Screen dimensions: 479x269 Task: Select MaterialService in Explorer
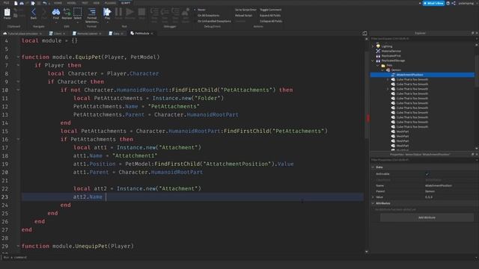[x=391, y=52]
